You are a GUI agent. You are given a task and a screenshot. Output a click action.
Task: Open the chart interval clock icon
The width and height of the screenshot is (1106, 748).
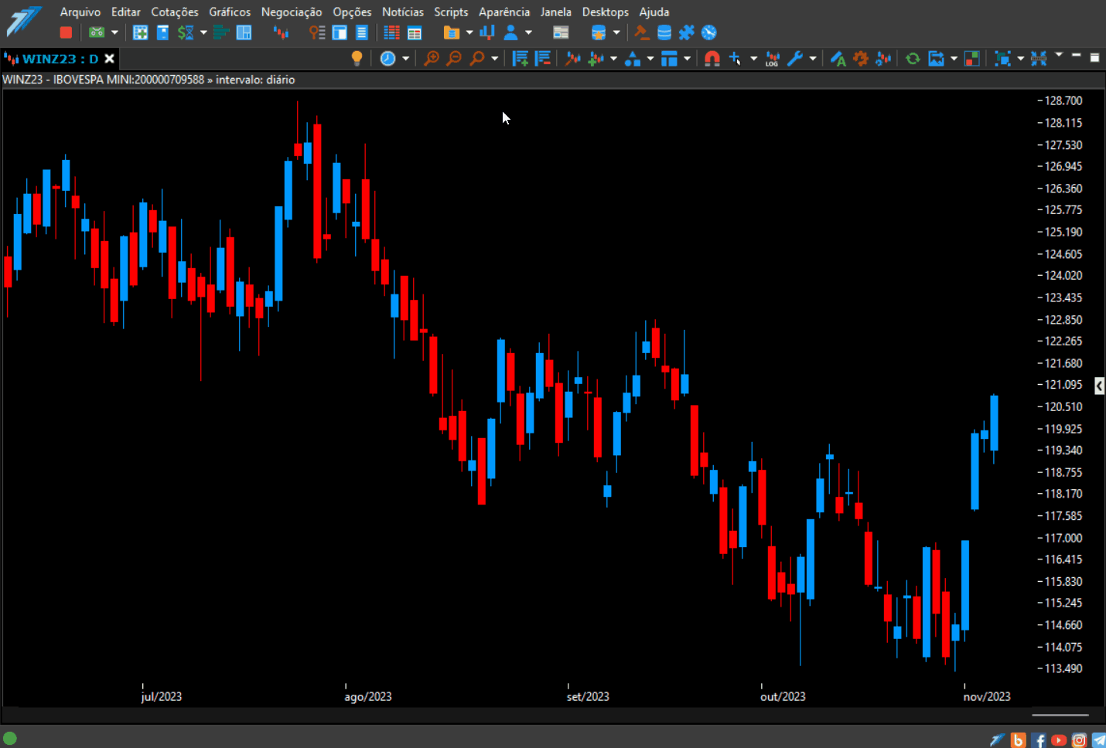coord(388,59)
